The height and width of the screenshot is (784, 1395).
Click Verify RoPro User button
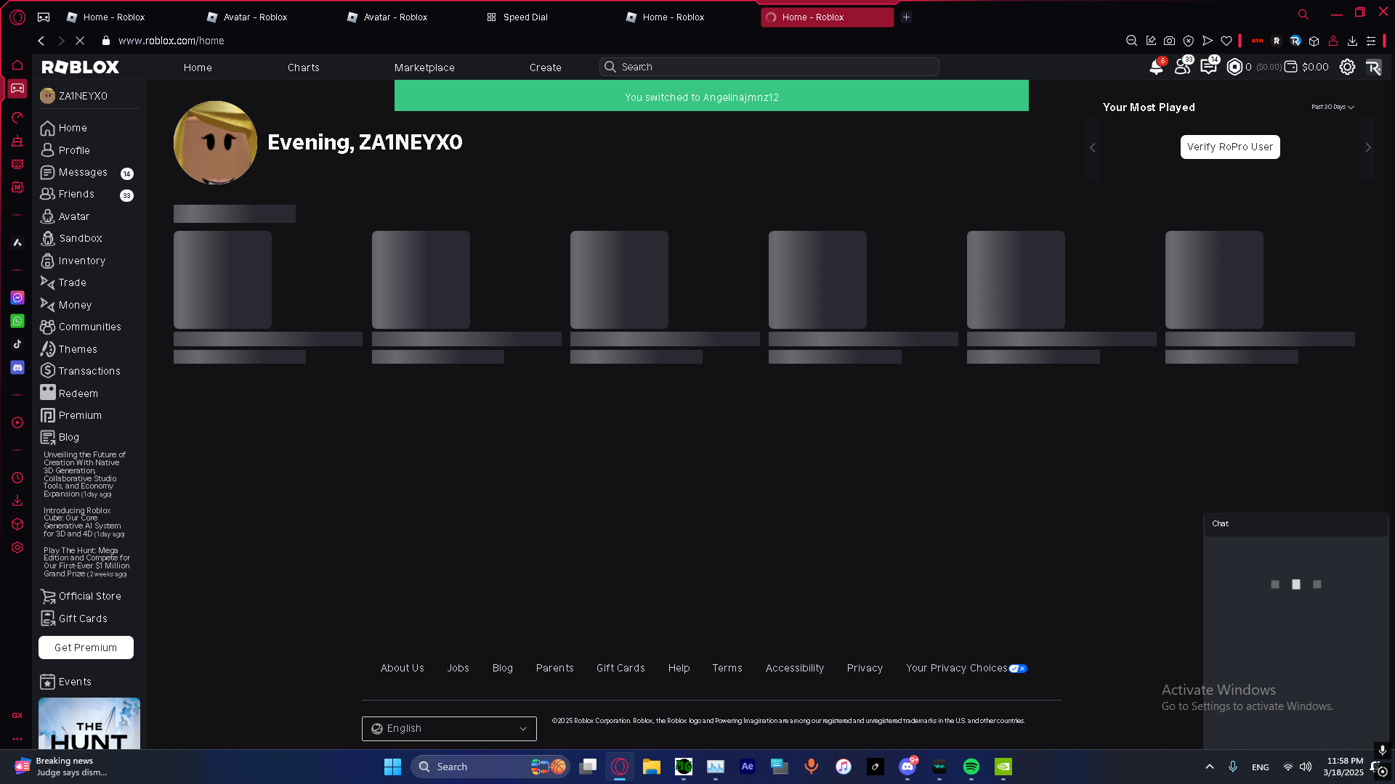click(x=1230, y=147)
